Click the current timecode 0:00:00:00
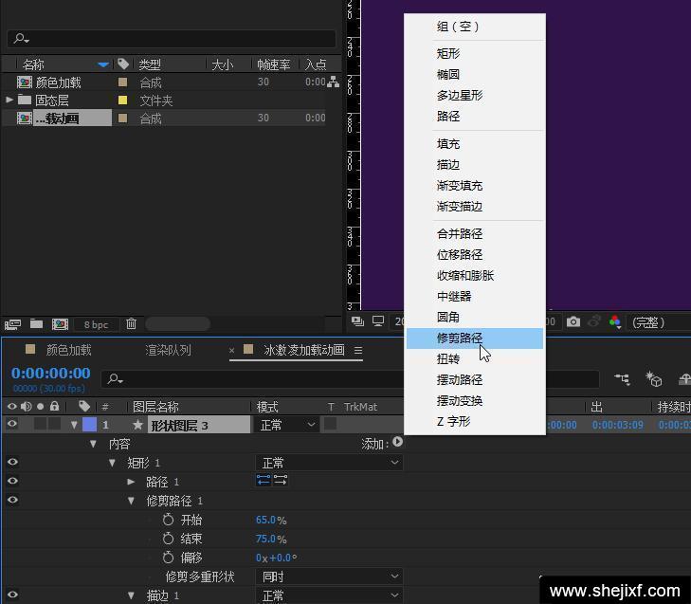 click(51, 374)
